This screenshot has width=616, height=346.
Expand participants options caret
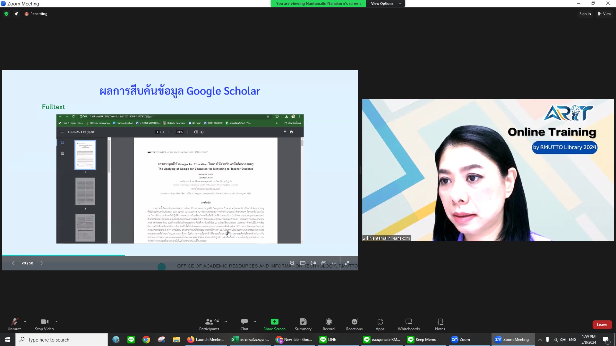coord(226,322)
